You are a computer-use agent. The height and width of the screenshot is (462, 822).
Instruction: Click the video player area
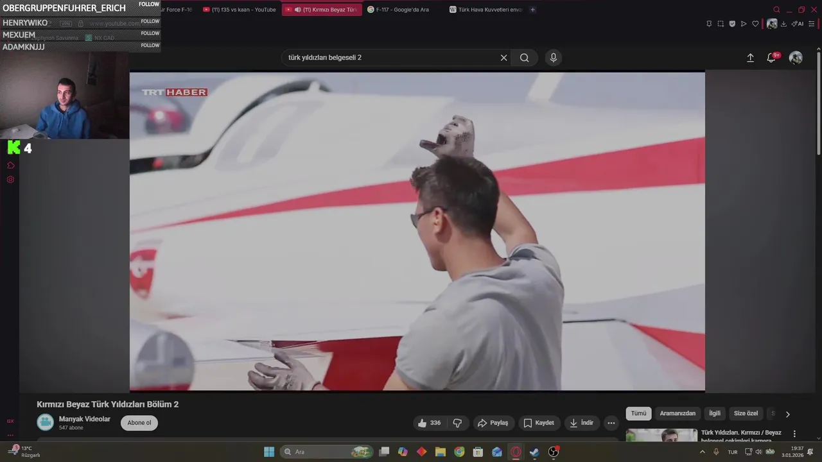(417, 231)
